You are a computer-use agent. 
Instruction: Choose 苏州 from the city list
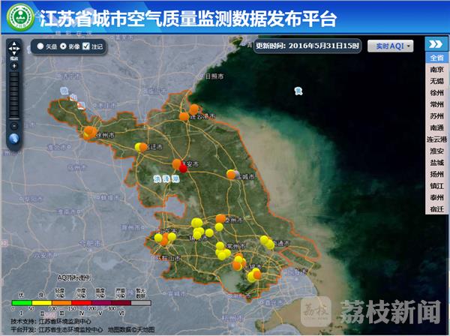[x=436, y=116]
